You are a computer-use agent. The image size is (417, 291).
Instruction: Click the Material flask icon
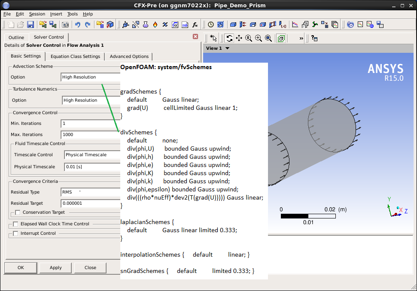click(x=146, y=25)
